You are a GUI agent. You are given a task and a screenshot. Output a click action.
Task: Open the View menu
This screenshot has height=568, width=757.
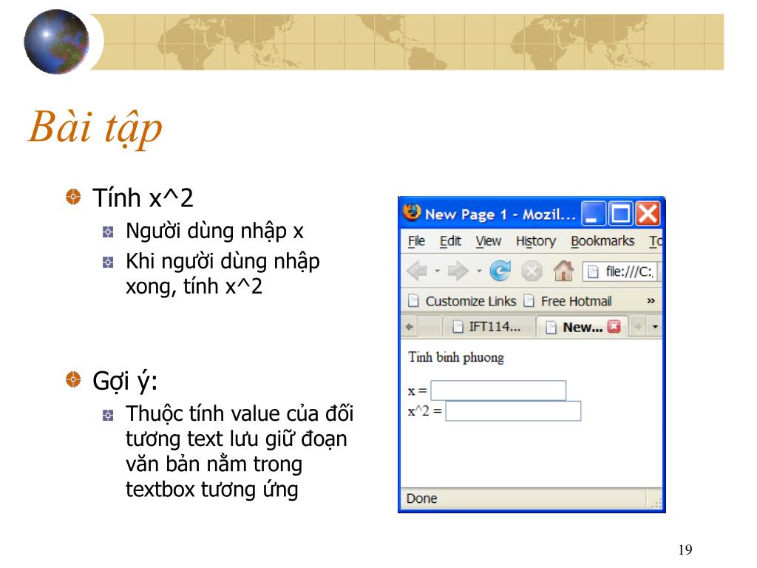pyautogui.click(x=488, y=241)
